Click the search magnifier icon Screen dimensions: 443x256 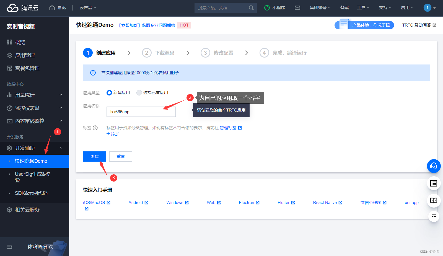click(x=251, y=8)
